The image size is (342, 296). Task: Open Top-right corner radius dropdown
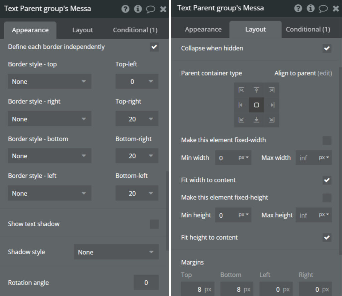137,119
